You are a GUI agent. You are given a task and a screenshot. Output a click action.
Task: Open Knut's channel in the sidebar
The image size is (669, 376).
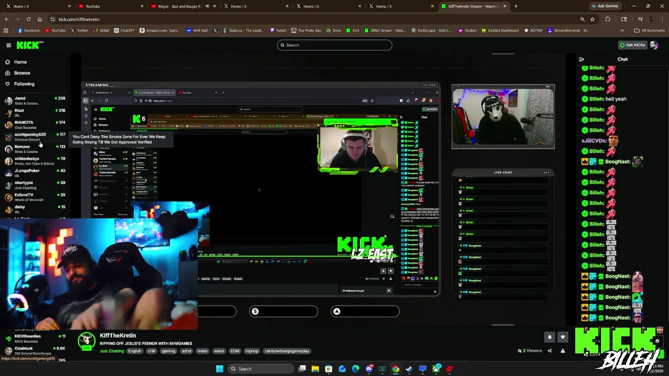pos(34,112)
